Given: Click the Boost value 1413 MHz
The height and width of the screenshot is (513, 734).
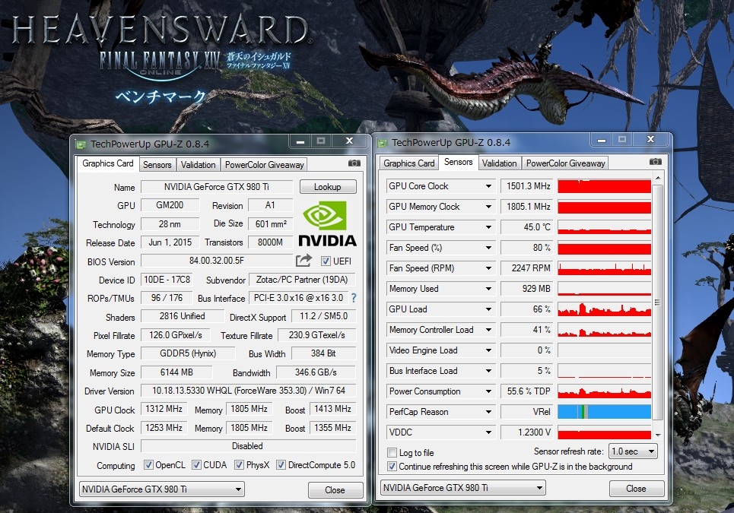Looking at the screenshot, I should tap(332, 409).
